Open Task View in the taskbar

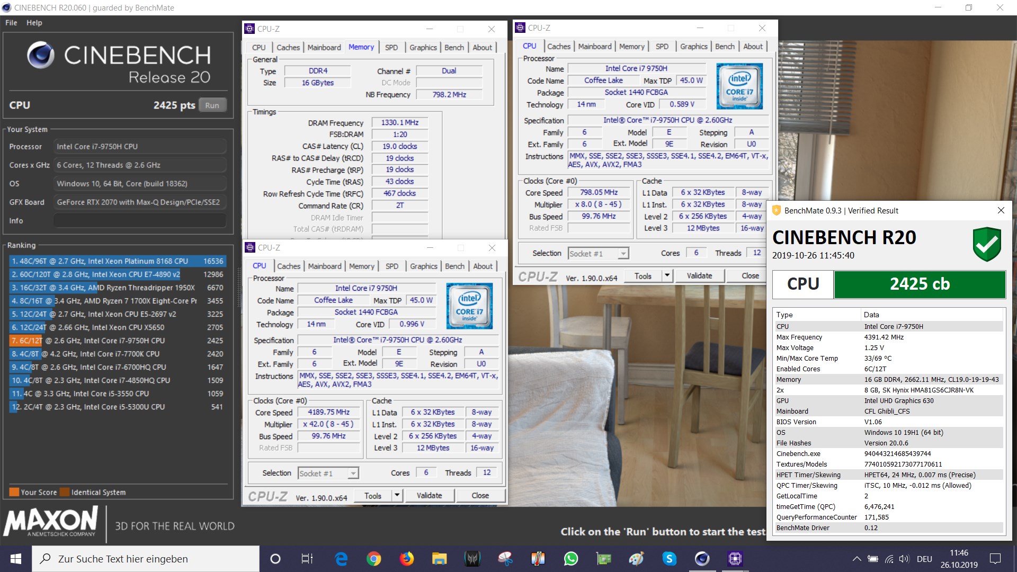307,559
